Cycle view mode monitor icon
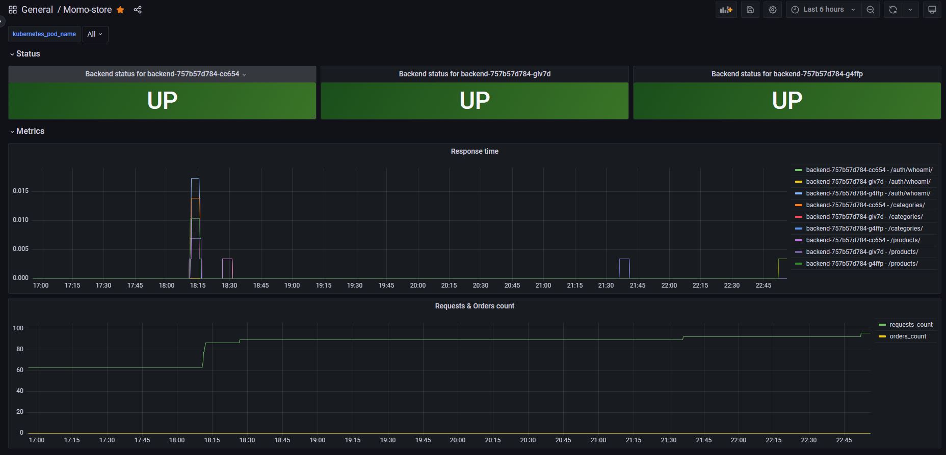 [x=932, y=10]
